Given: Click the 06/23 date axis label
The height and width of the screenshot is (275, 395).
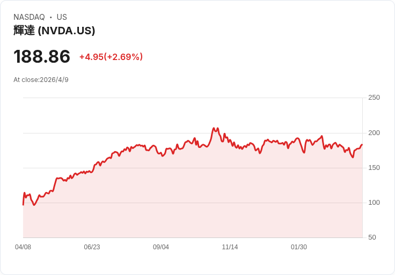Looking at the screenshot, I should tap(92, 247).
